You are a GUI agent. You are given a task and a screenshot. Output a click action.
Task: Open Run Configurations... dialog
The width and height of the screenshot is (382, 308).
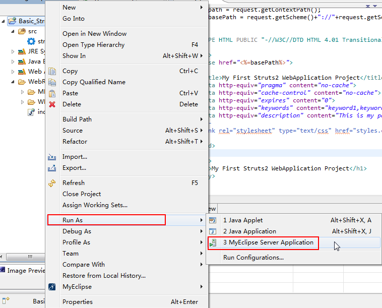pos(294,258)
